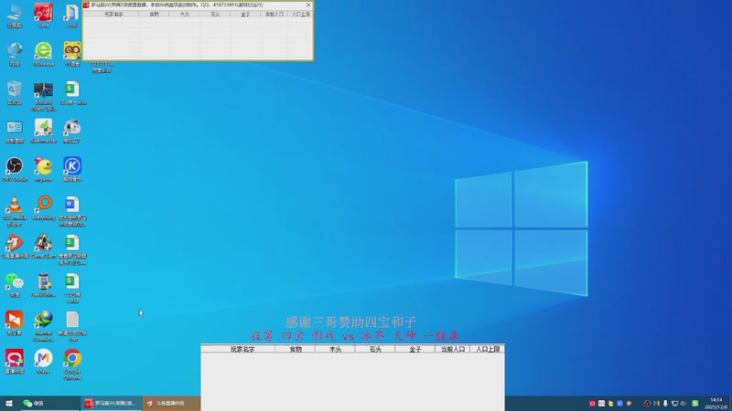Click the green tray icon near the clock
The width and height of the screenshot is (732, 411).
[695, 404]
